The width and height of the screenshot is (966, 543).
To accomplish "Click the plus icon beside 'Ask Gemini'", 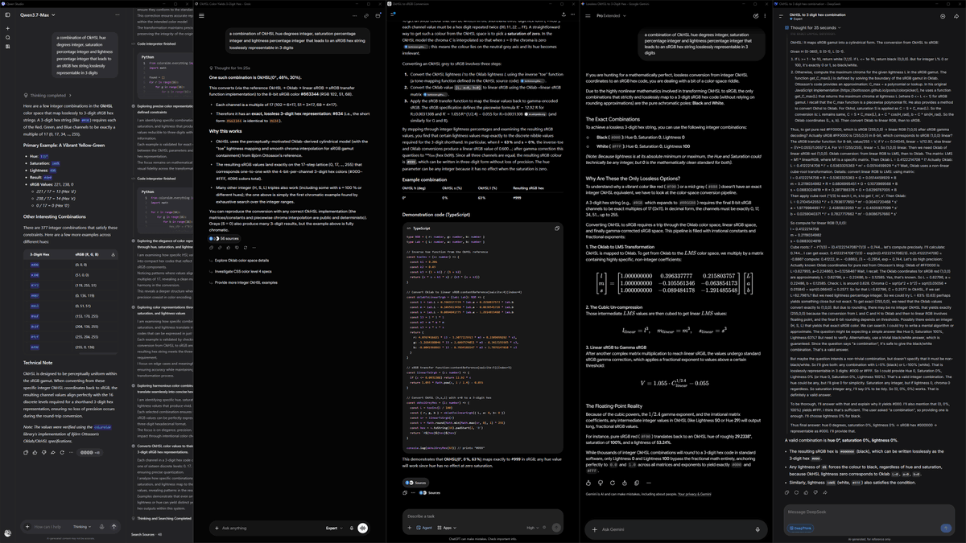I will pos(595,529).
